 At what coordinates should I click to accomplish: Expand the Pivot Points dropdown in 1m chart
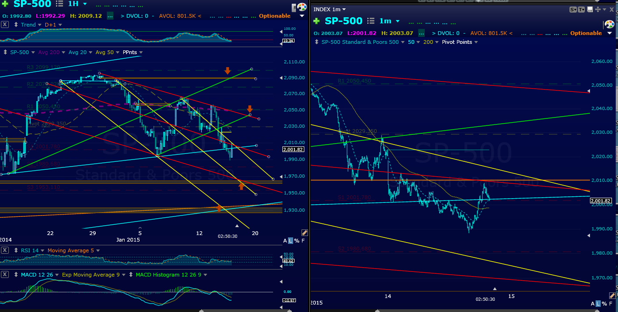[476, 42]
